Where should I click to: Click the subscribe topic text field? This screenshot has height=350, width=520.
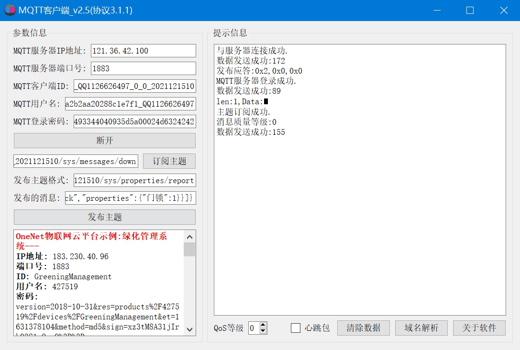click(x=76, y=161)
